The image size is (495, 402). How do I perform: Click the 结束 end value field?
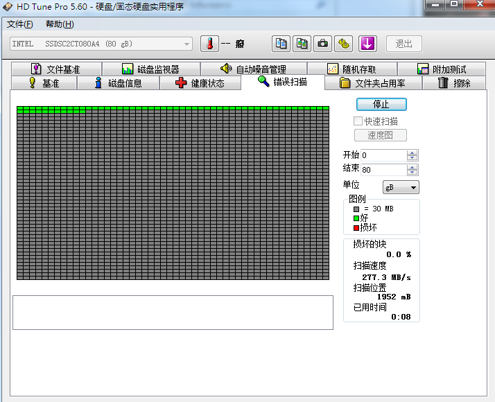click(383, 170)
